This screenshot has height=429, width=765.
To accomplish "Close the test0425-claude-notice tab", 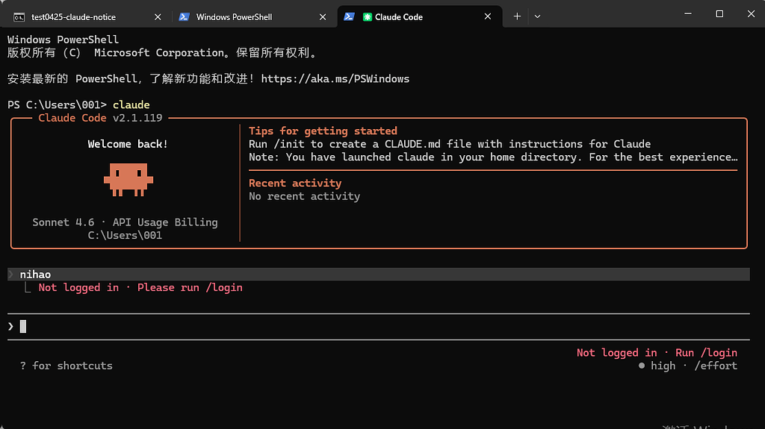I will click(158, 16).
